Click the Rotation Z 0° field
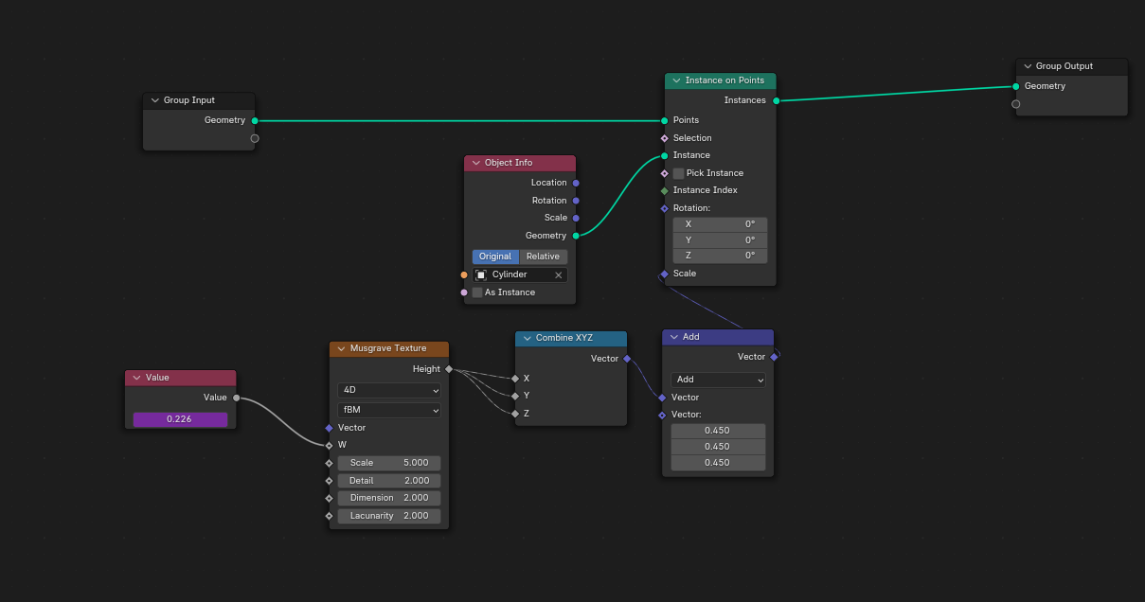 tap(720, 256)
